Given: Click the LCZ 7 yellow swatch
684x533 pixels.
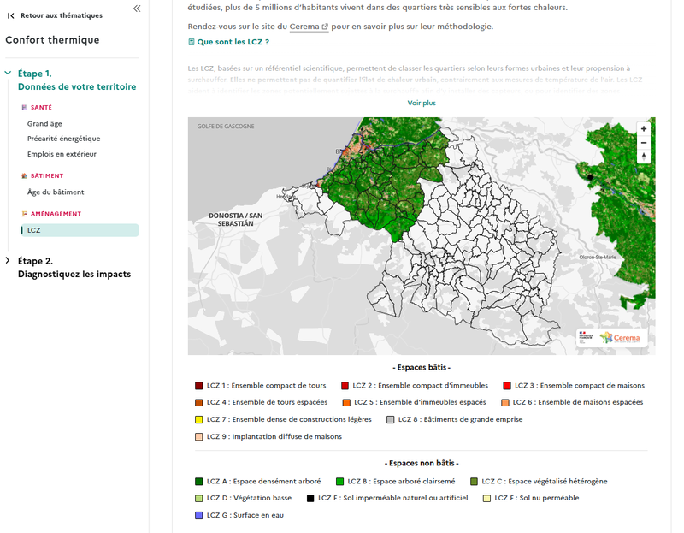Looking at the screenshot, I should click(x=199, y=419).
